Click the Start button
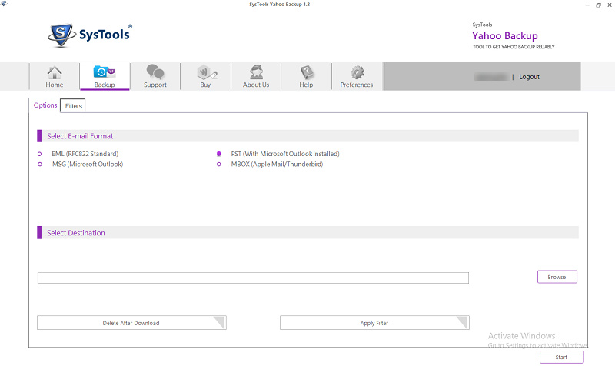615x366 pixels. point(561,357)
